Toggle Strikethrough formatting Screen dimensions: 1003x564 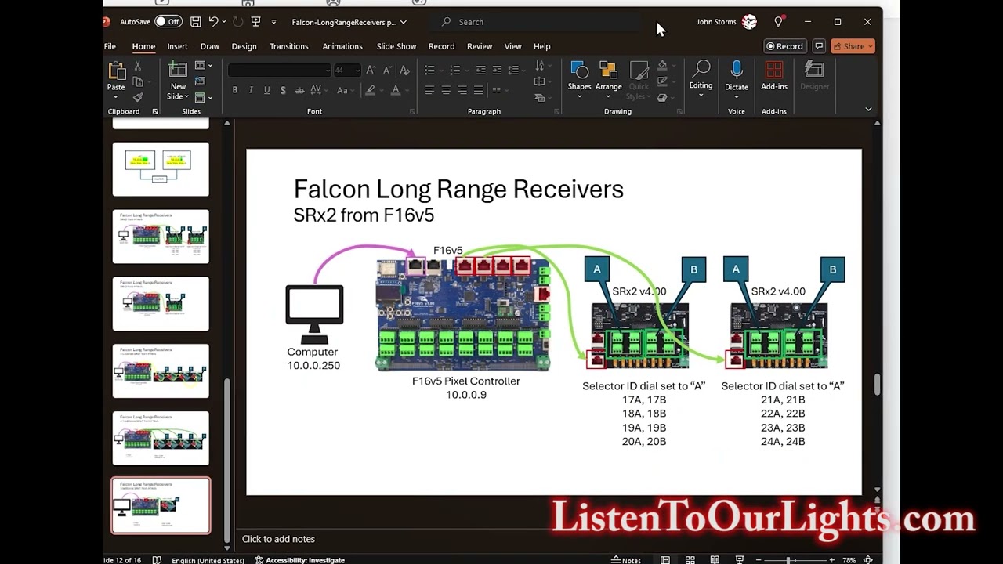[299, 90]
